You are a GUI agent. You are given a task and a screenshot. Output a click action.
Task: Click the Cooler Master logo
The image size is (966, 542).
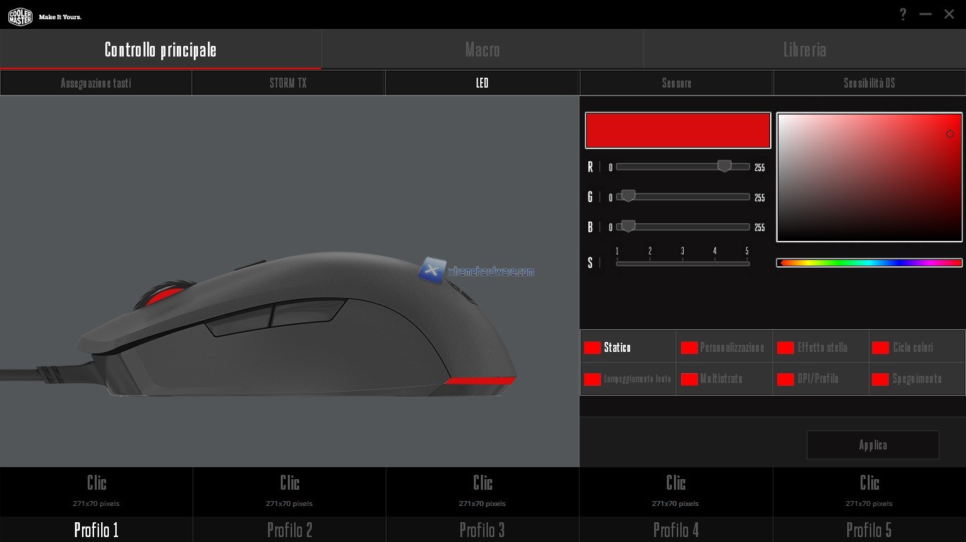click(20, 16)
